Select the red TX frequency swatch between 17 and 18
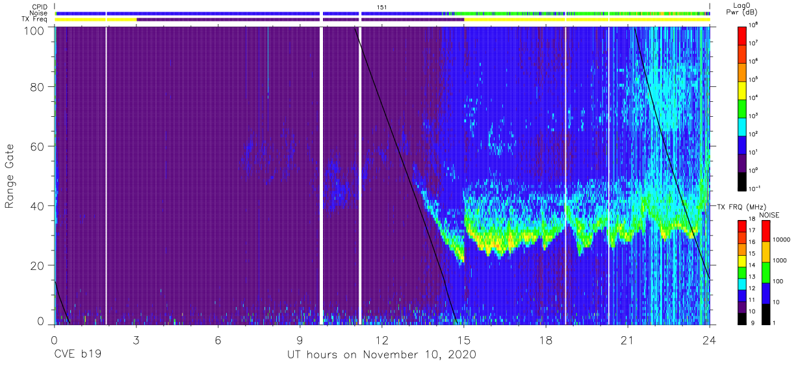 [x=743, y=225]
